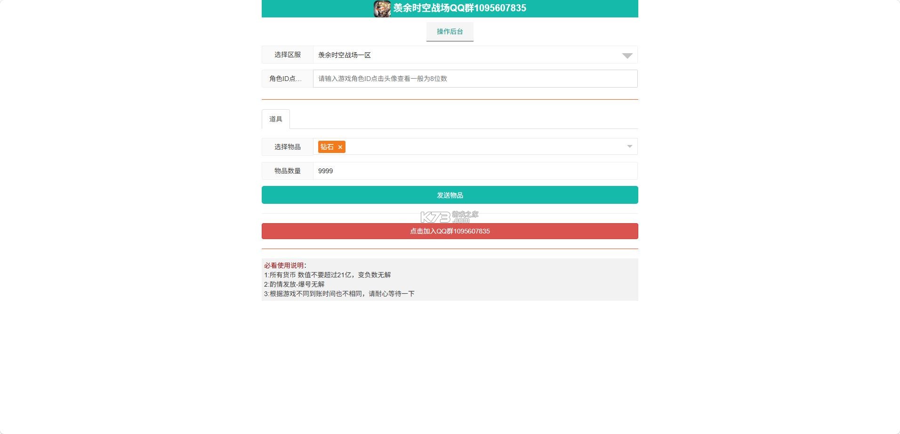Expand the 选择区服 server dropdown arrow

point(627,56)
